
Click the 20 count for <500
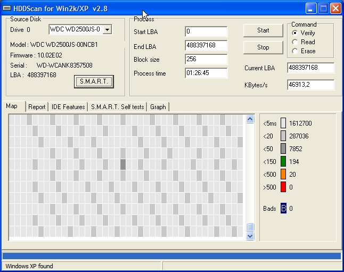coord(292,175)
